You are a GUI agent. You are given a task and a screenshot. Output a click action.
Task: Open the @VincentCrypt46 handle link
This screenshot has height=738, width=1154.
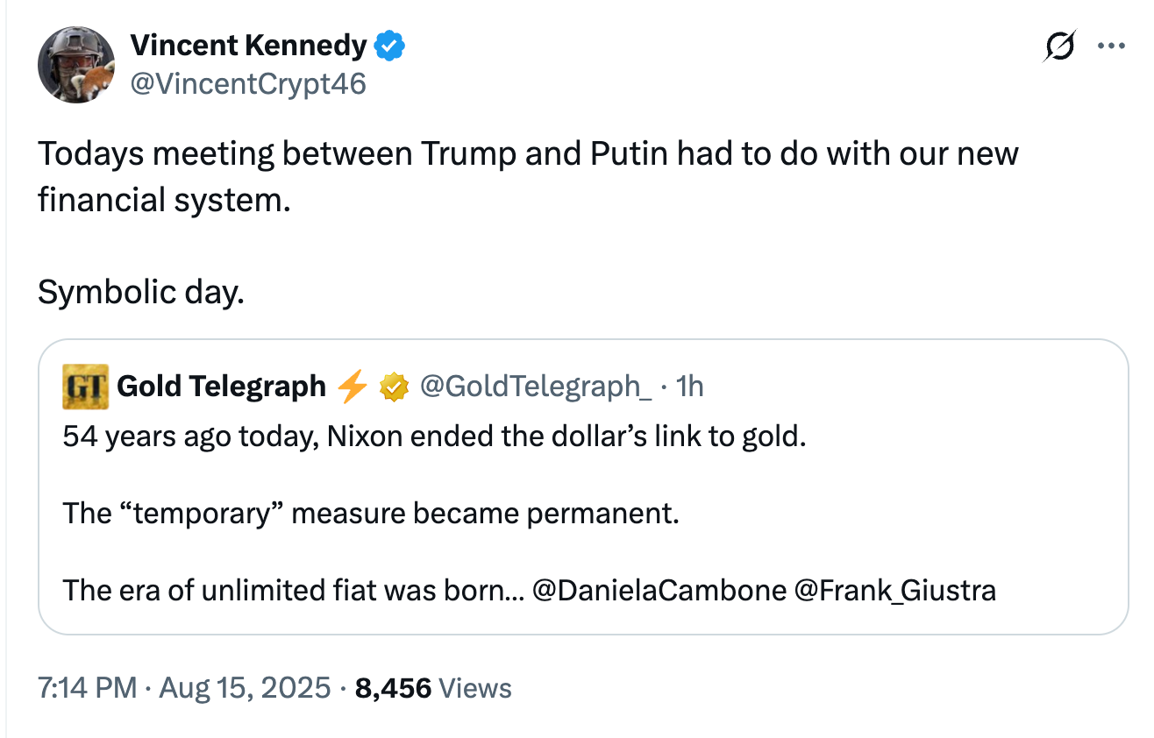click(248, 84)
